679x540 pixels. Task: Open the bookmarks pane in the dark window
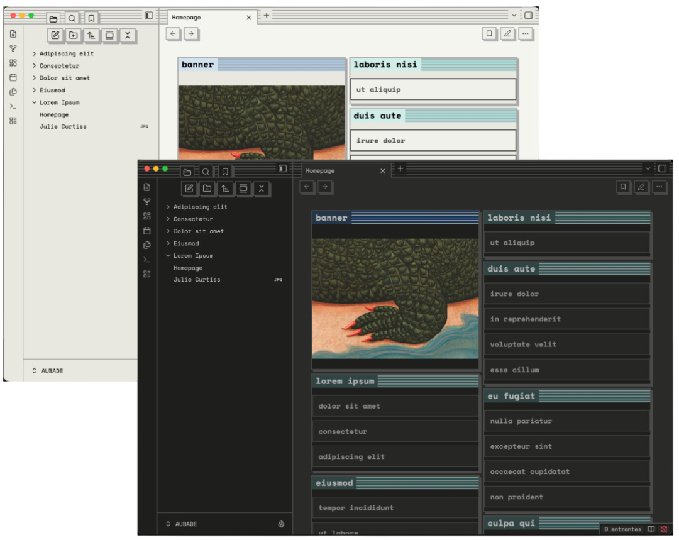pos(225,172)
